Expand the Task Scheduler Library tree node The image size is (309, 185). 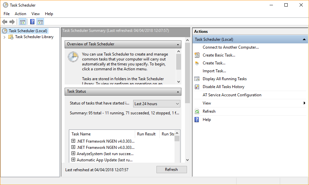4,37
